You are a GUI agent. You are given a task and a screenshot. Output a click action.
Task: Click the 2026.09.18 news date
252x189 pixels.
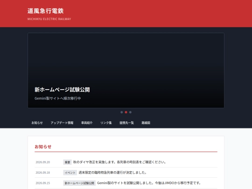coord(43,173)
